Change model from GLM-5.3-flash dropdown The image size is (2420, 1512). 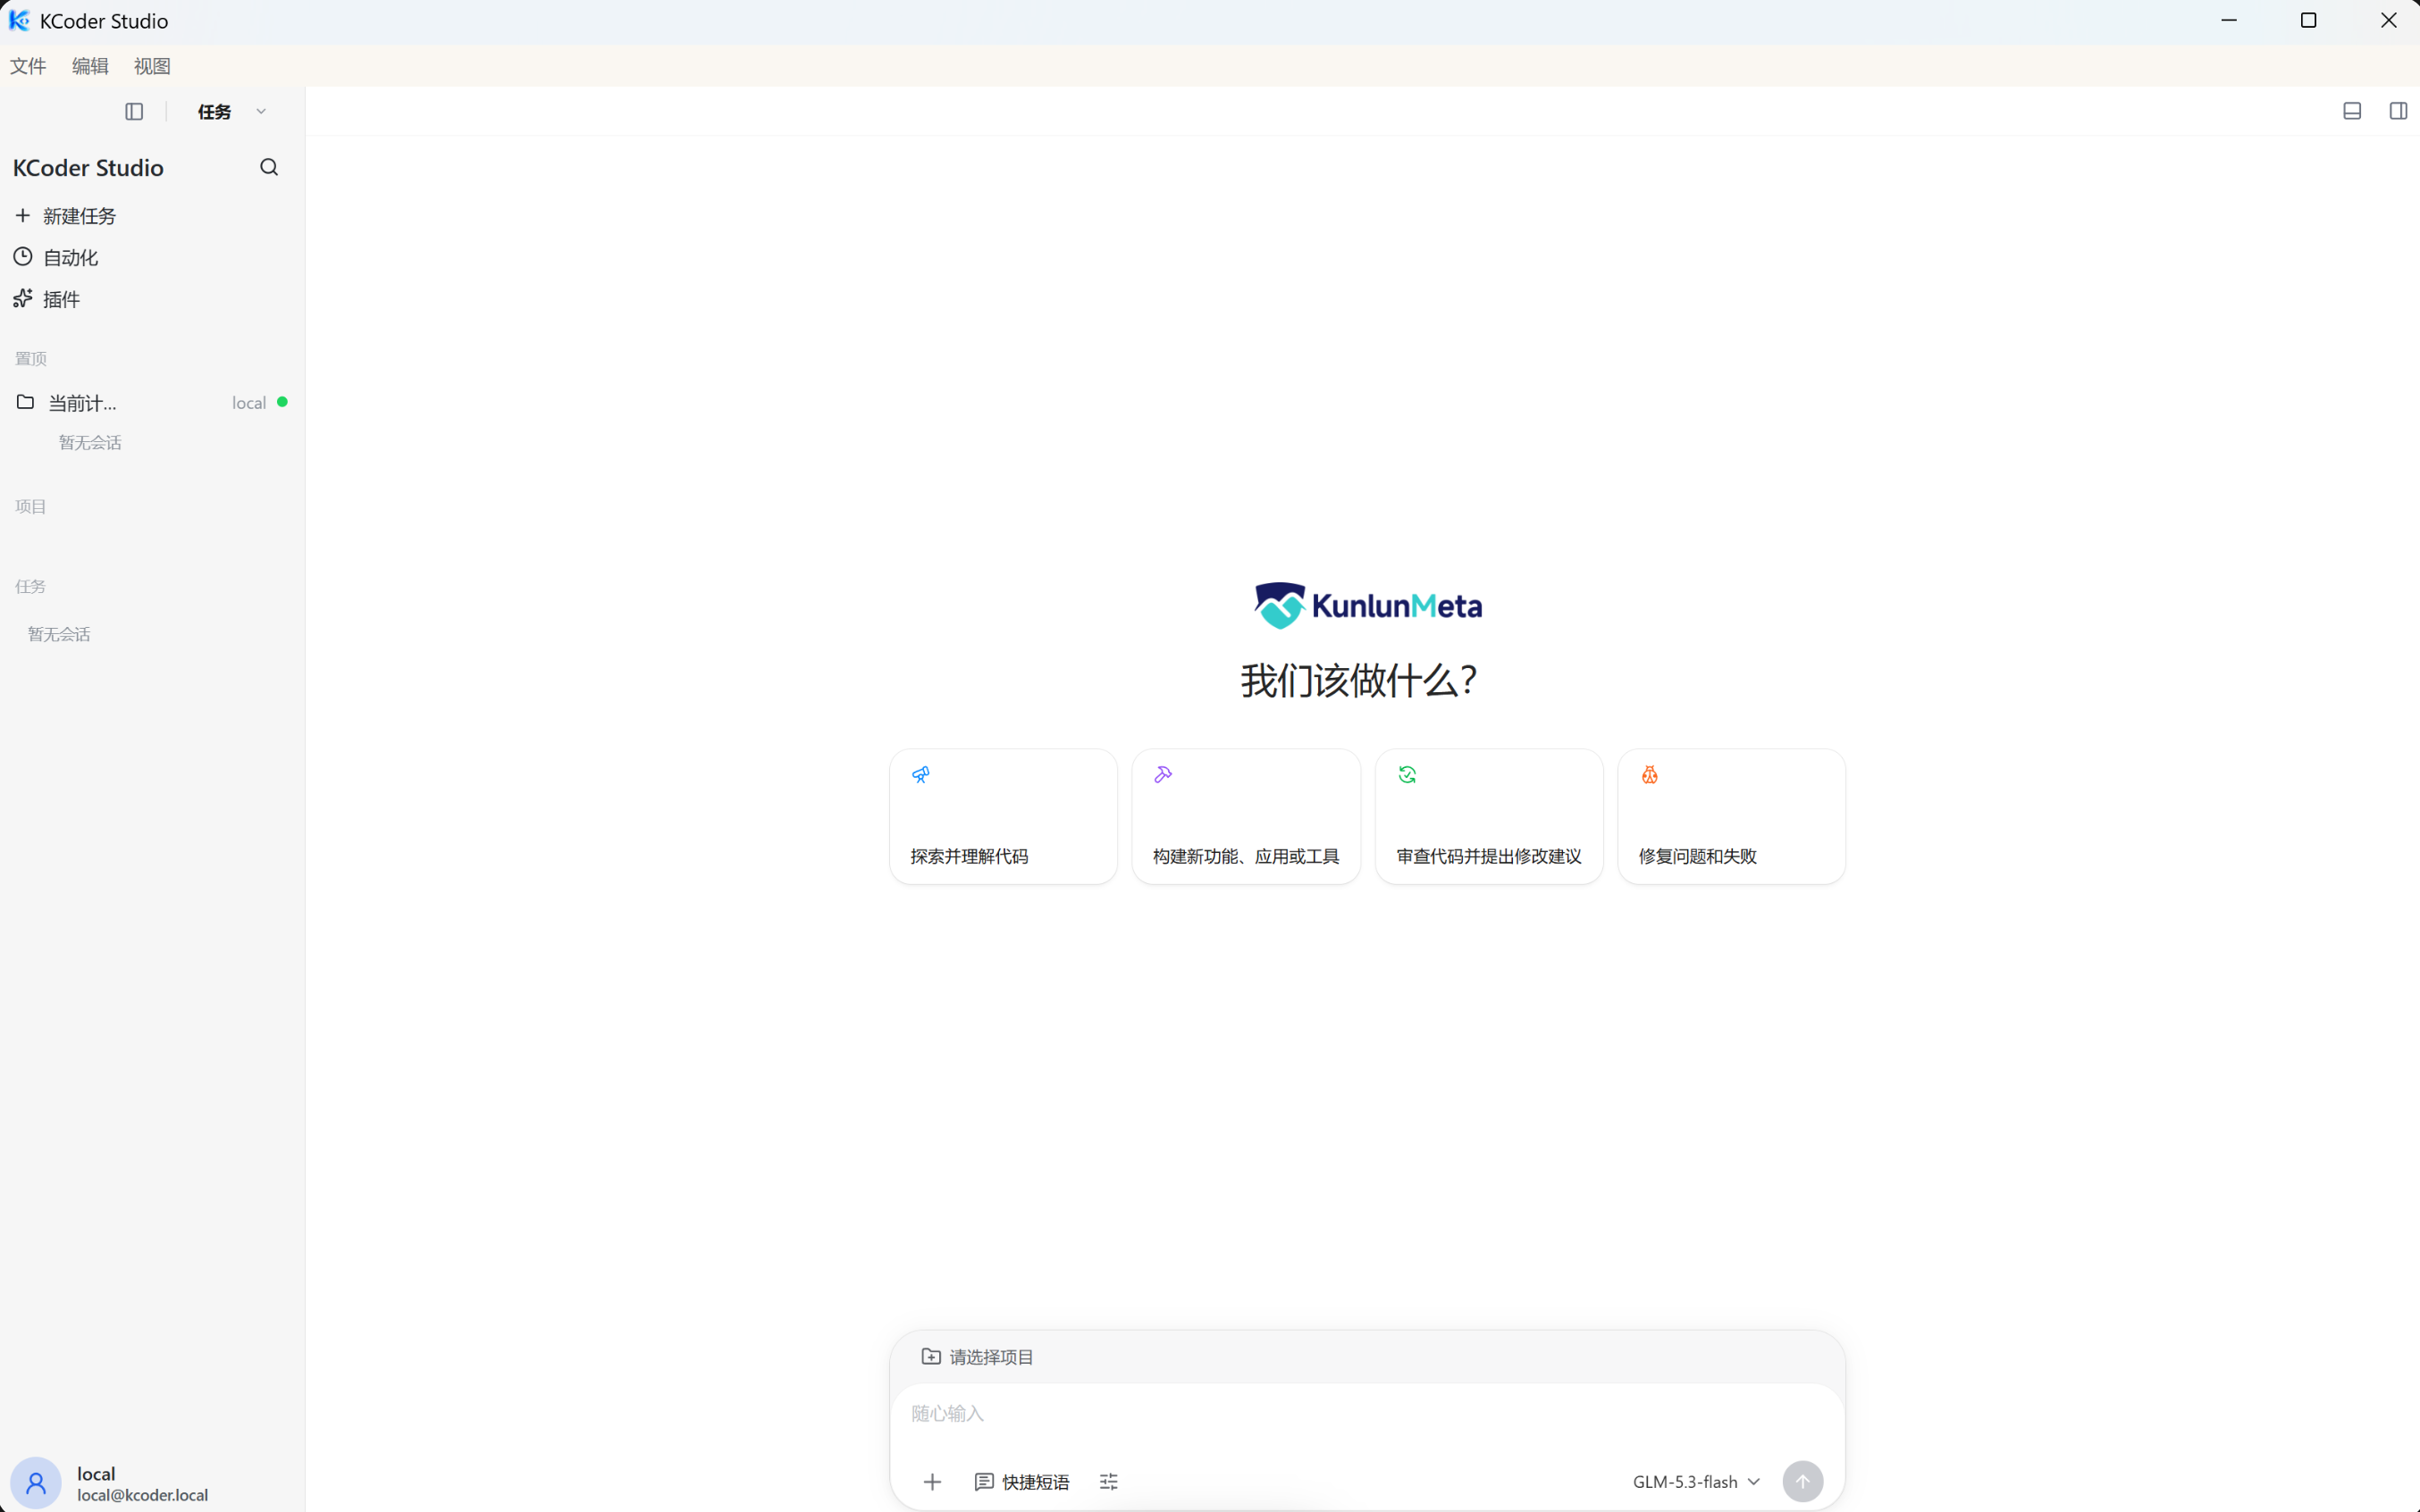[1696, 1482]
